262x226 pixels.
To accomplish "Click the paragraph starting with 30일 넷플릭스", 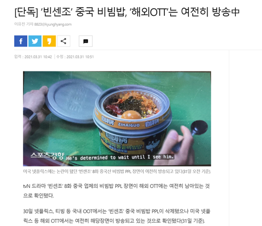I will pyautogui.click(x=117, y=216).
